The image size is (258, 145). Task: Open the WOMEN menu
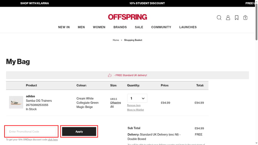click(x=99, y=27)
